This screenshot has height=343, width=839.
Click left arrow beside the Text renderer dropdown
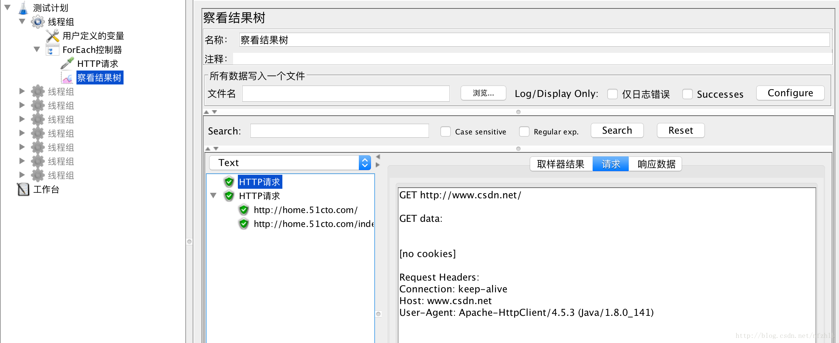pyautogui.click(x=378, y=157)
